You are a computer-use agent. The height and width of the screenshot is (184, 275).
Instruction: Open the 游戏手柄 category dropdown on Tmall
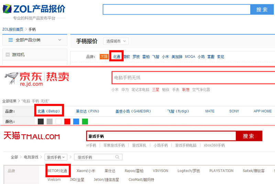tap(56, 157)
